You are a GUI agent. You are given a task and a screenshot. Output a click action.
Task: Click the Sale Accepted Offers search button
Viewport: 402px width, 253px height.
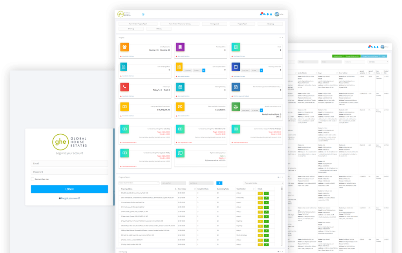pyautogui.click(x=204, y=70)
